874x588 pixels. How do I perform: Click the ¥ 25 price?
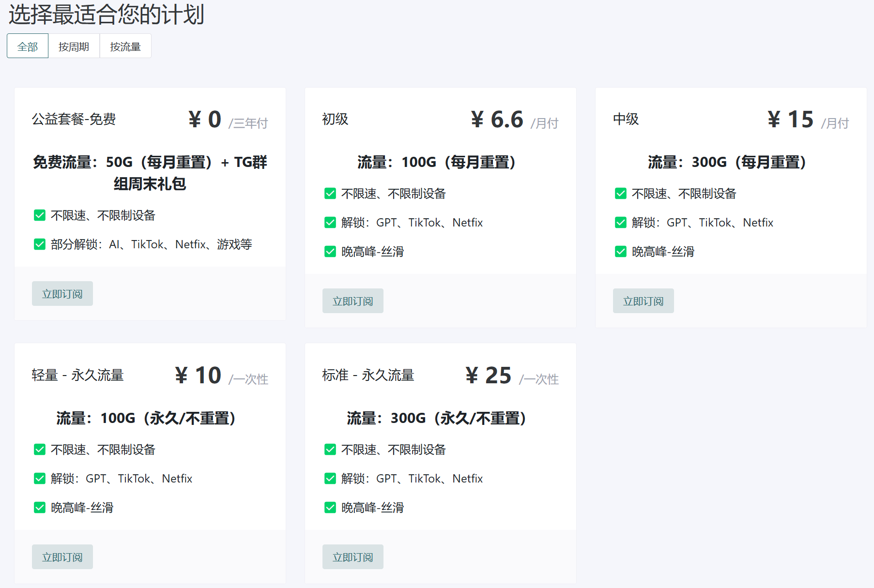[489, 376]
